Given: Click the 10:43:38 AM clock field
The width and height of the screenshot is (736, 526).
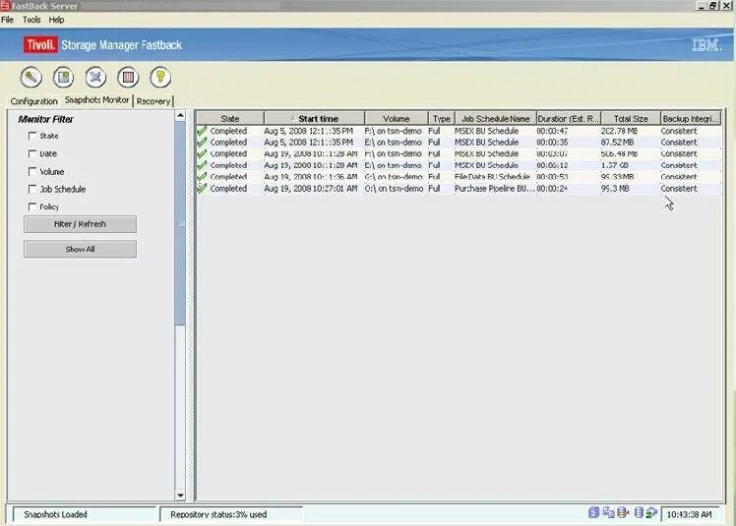Looking at the screenshot, I should pos(689,514).
